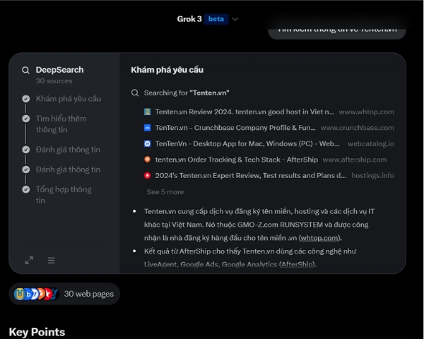Click the Crunchbase favicon icon
The width and height of the screenshot is (424, 339).
click(x=148, y=128)
